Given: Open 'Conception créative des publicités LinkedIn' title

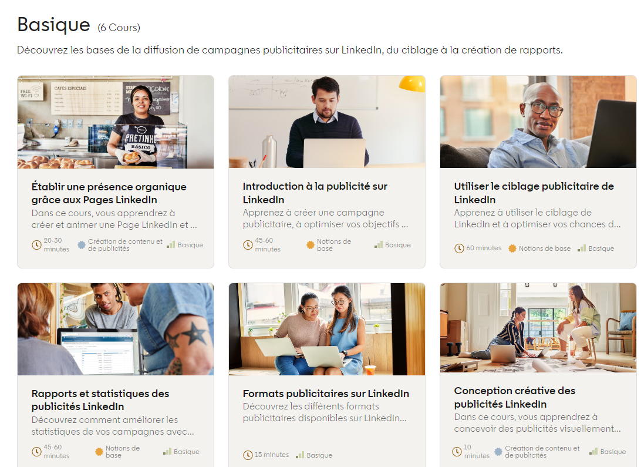Looking at the screenshot, I should [x=515, y=397].
